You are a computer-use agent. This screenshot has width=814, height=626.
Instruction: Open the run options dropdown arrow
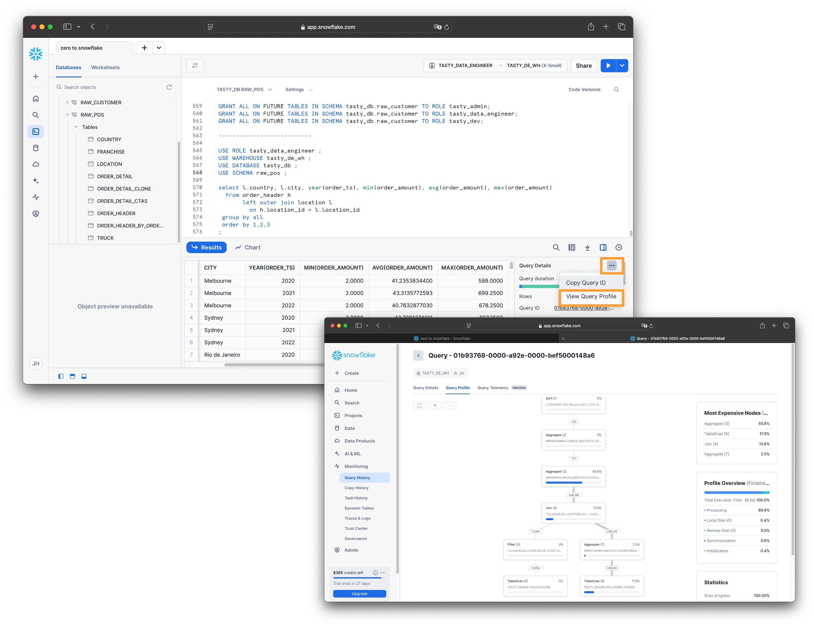pyautogui.click(x=622, y=65)
